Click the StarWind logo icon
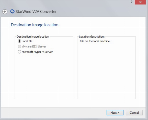Image resolution: width=148 pixels, height=120 pixels. 12,11
